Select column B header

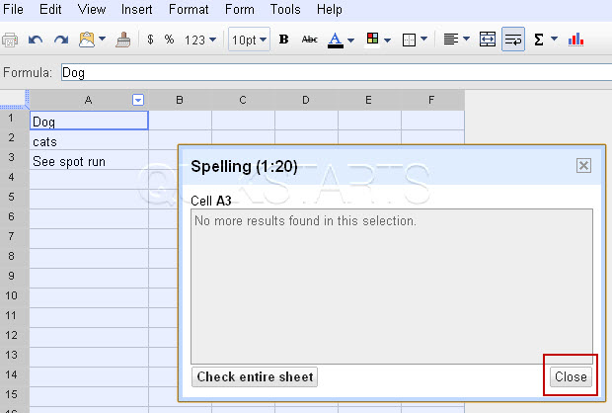coord(180,100)
